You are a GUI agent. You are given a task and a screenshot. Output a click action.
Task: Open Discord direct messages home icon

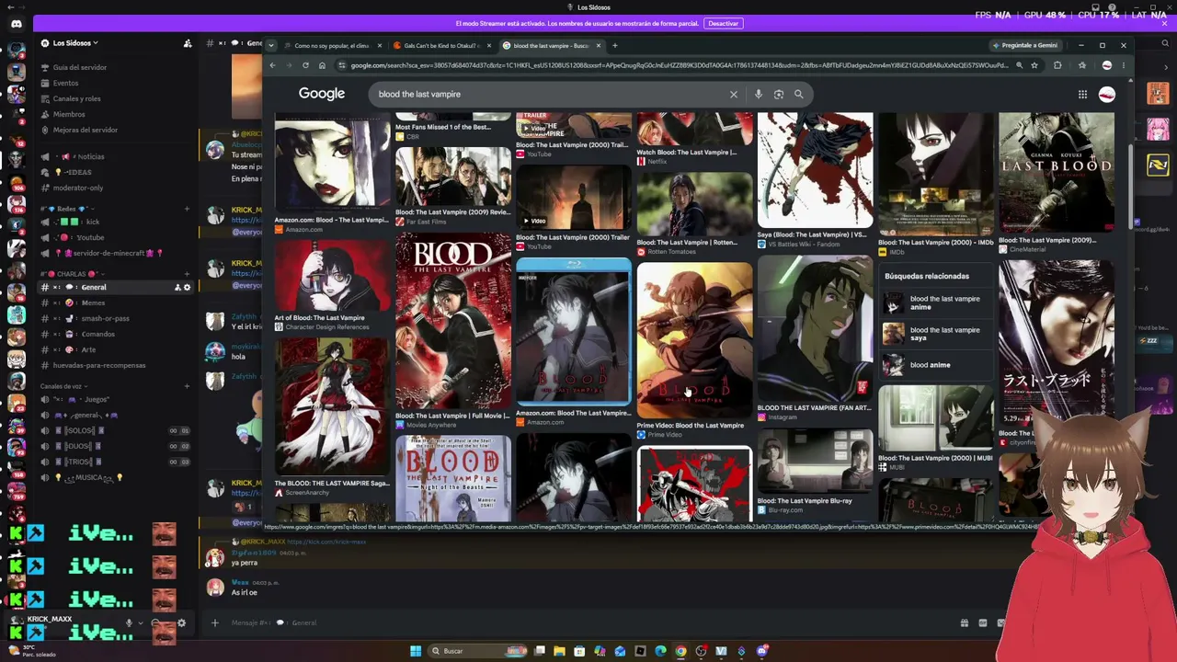16,24
